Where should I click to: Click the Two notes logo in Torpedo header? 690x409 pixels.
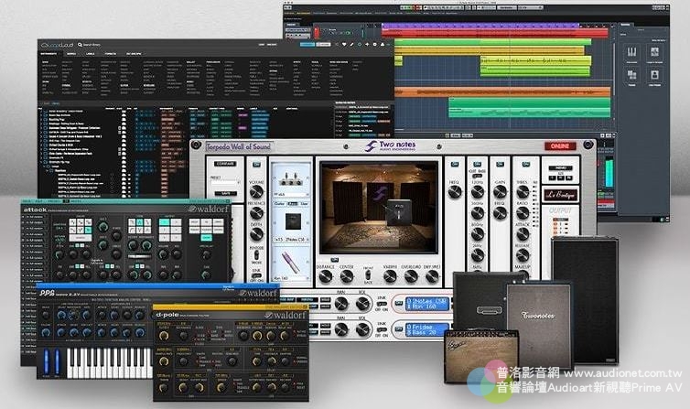point(391,145)
